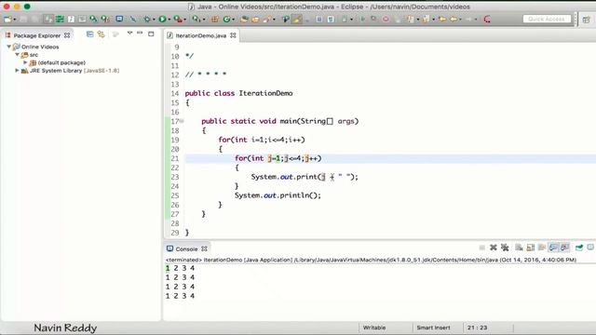The width and height of the screenshot is (596, 335).
Task: Expand the (default package) node
Action: click(25, 62)
